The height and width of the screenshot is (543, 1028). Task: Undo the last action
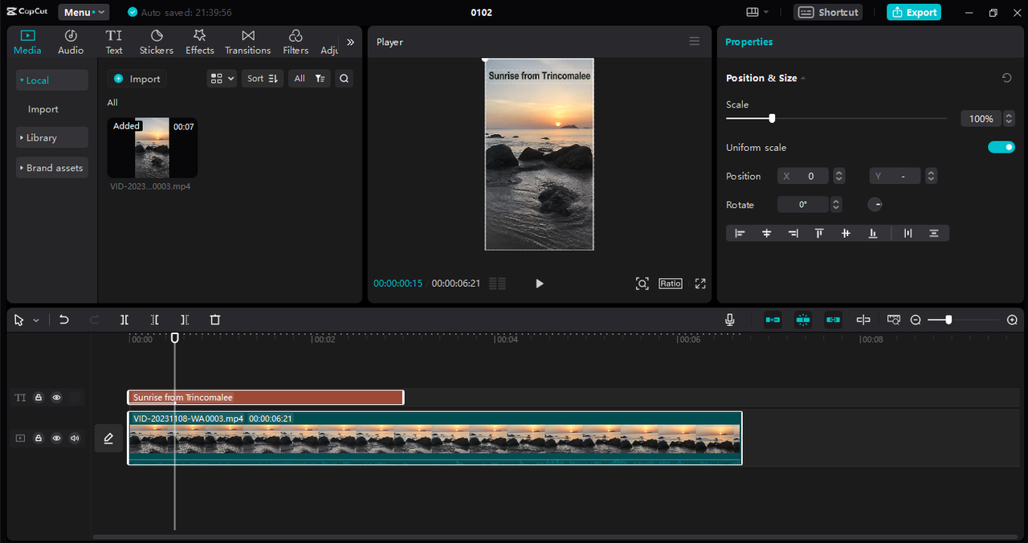(x=64, y=320)
